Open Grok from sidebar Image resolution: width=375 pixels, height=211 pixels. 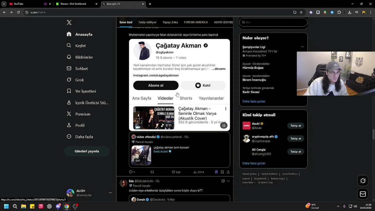75,80
